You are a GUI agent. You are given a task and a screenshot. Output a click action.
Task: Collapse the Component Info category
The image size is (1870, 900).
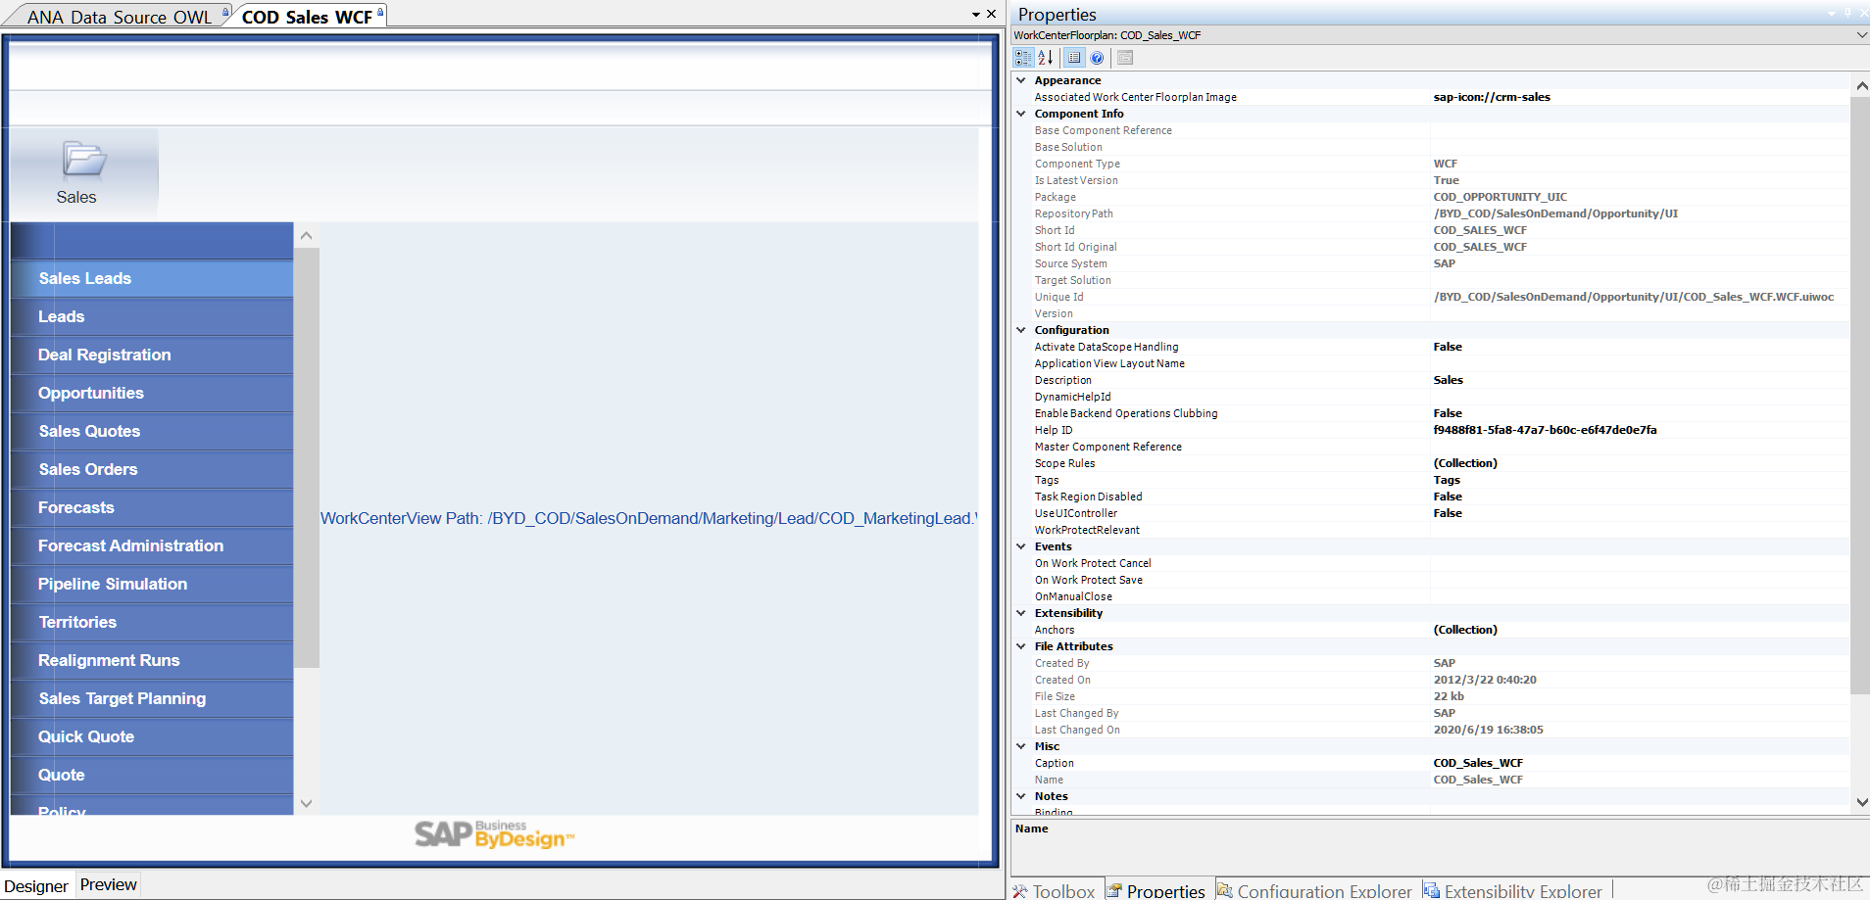point(1021,114)
